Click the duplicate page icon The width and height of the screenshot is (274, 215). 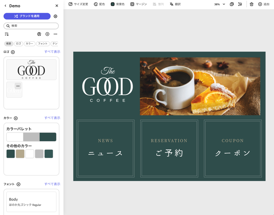click(x=232, y=4)
